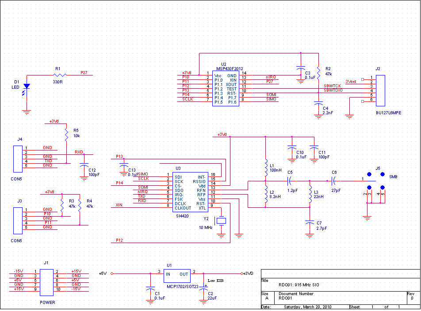Select the J2 BU127L6MPE connector body
The height and width of the screenshot is (311, 421).
380,91
